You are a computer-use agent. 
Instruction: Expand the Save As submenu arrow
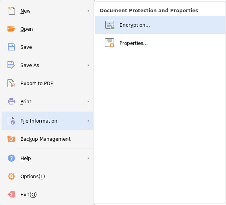pyautogui.click(x=88, y=65)
